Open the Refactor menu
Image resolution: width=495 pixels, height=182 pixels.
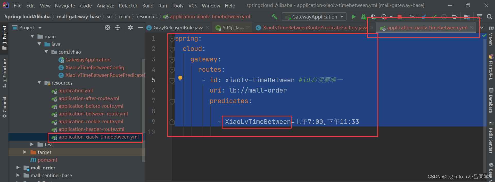click(x=128, y=6)
